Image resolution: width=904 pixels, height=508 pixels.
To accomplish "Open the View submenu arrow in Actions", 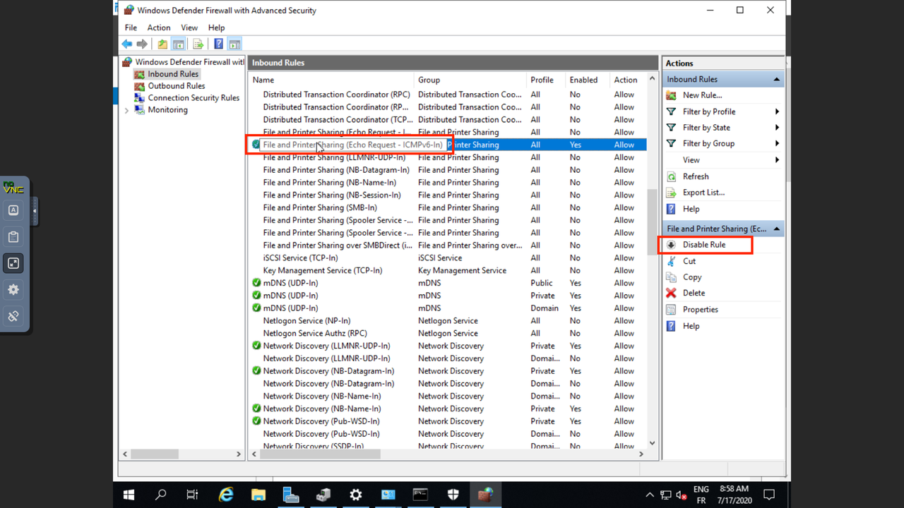I will tap(777, 160).
